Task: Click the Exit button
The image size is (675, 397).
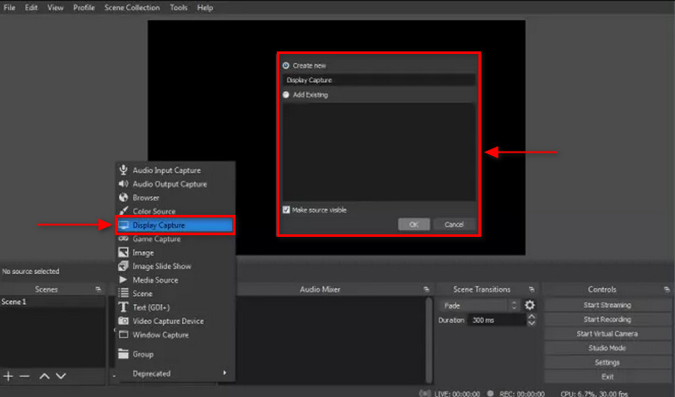Action: point(607,377)
